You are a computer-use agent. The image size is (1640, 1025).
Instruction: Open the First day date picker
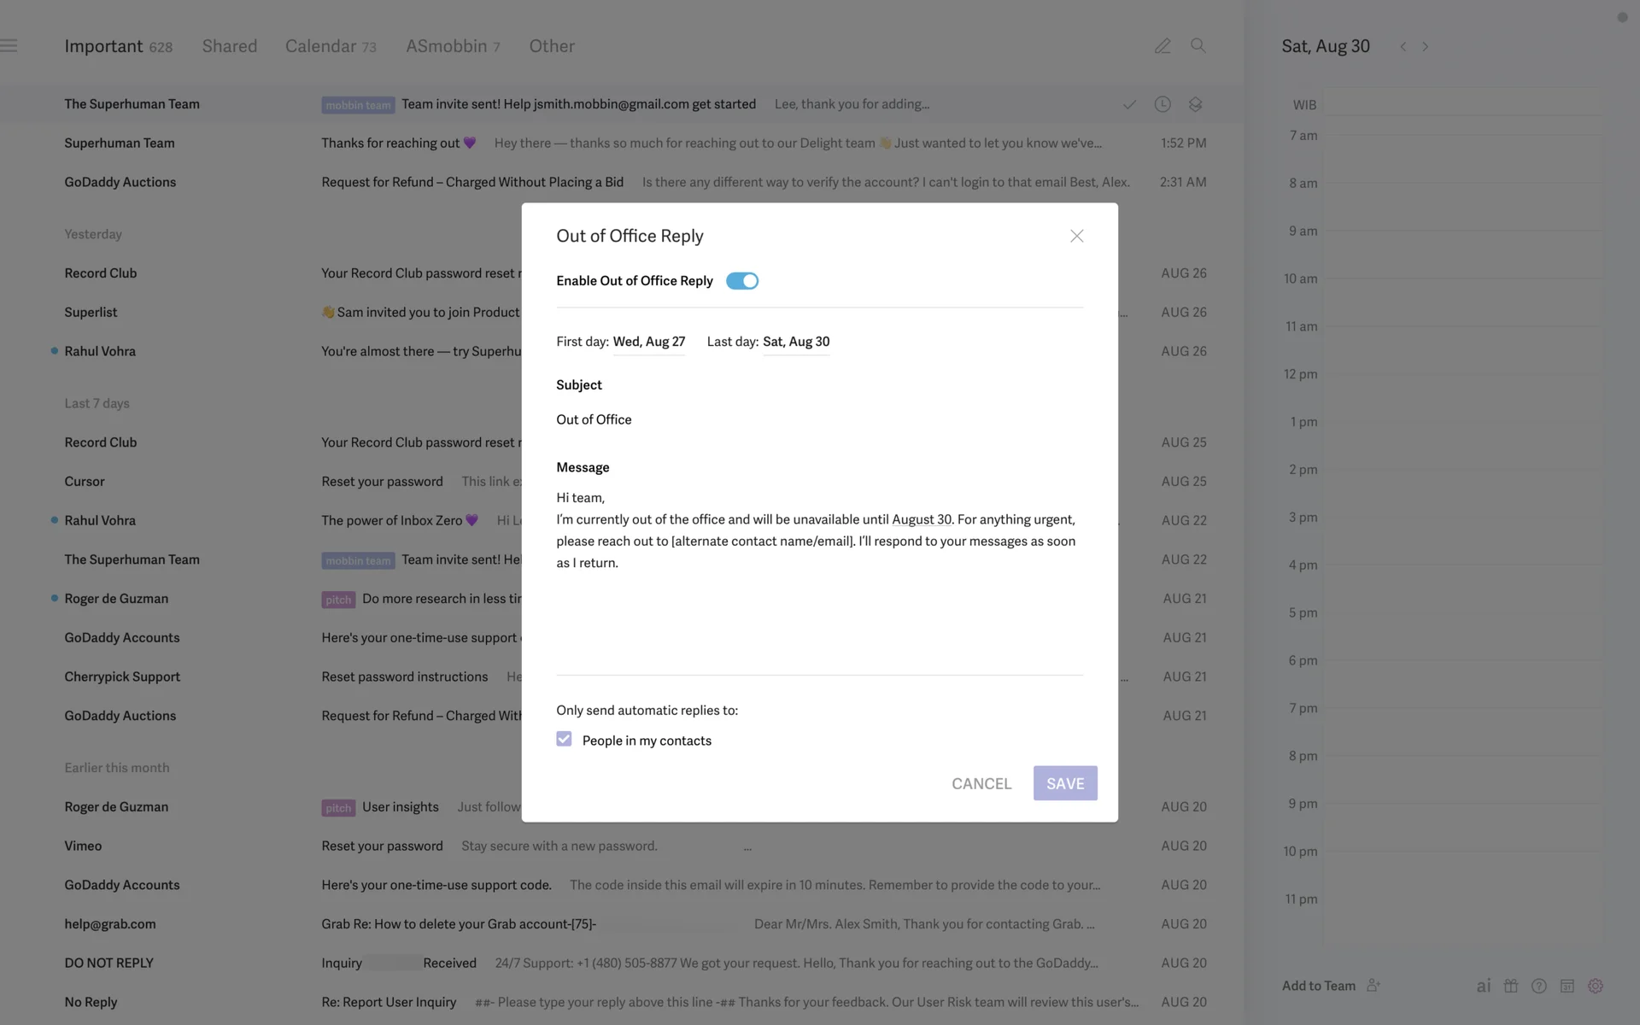pos(648,342)
